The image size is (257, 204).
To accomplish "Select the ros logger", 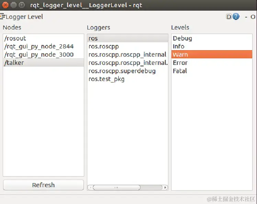I will [x=127, y=38].
